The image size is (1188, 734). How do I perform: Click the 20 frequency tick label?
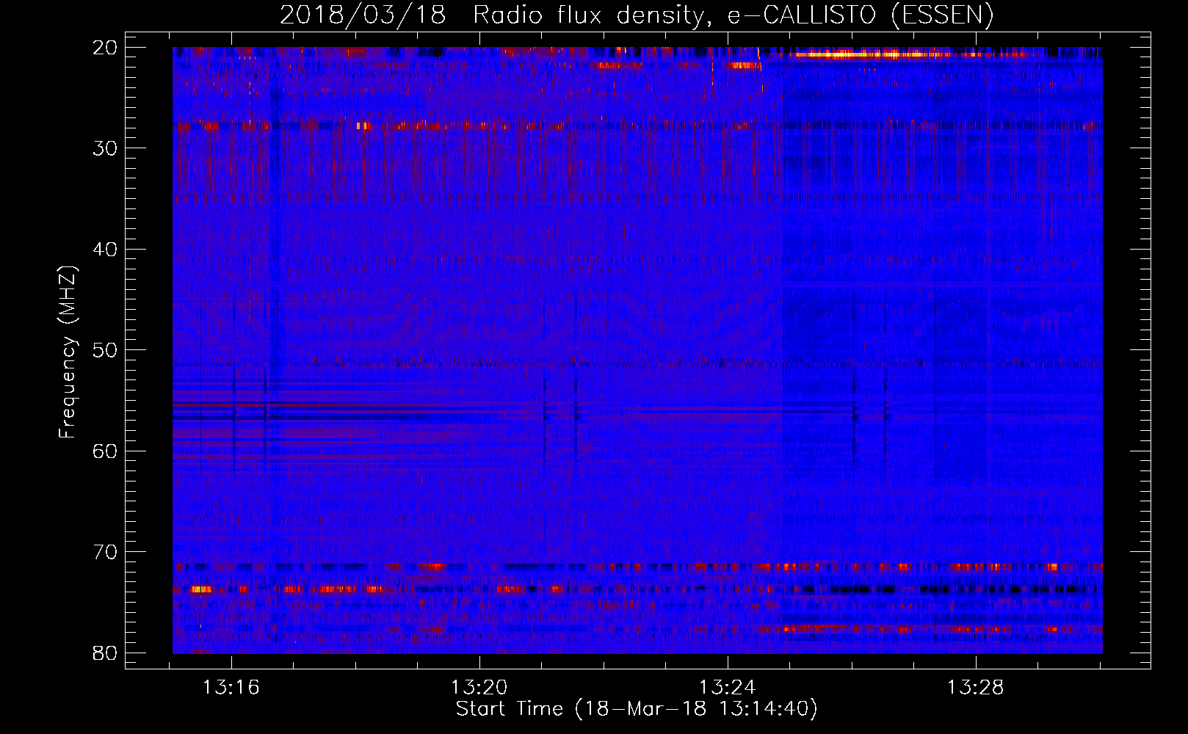coord(106,48)
